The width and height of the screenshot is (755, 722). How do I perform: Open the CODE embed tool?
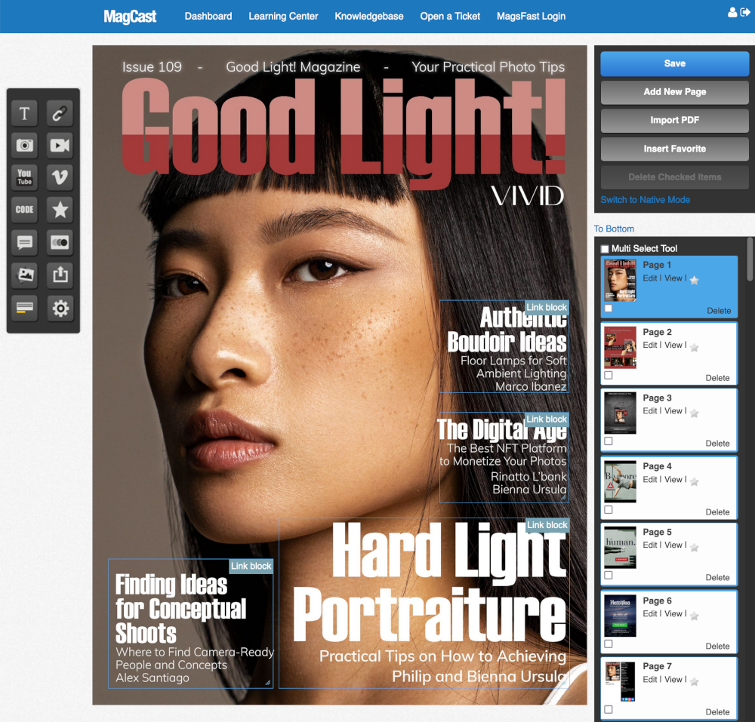pos(24,210)
